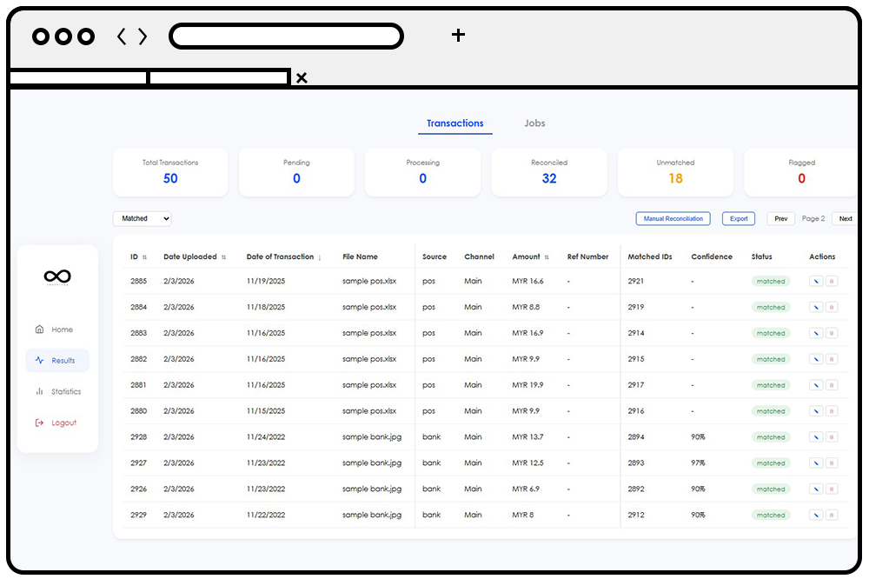
Task: Click the Manual Reconciliation button
Action: coord(673,219)
